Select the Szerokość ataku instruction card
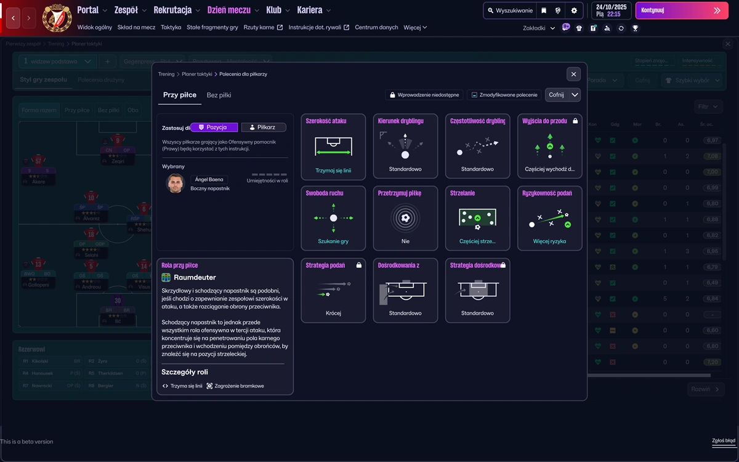Image resolution: width=739 pixels, height=462 pixels. pyautogui.click(x=333, y=146)
